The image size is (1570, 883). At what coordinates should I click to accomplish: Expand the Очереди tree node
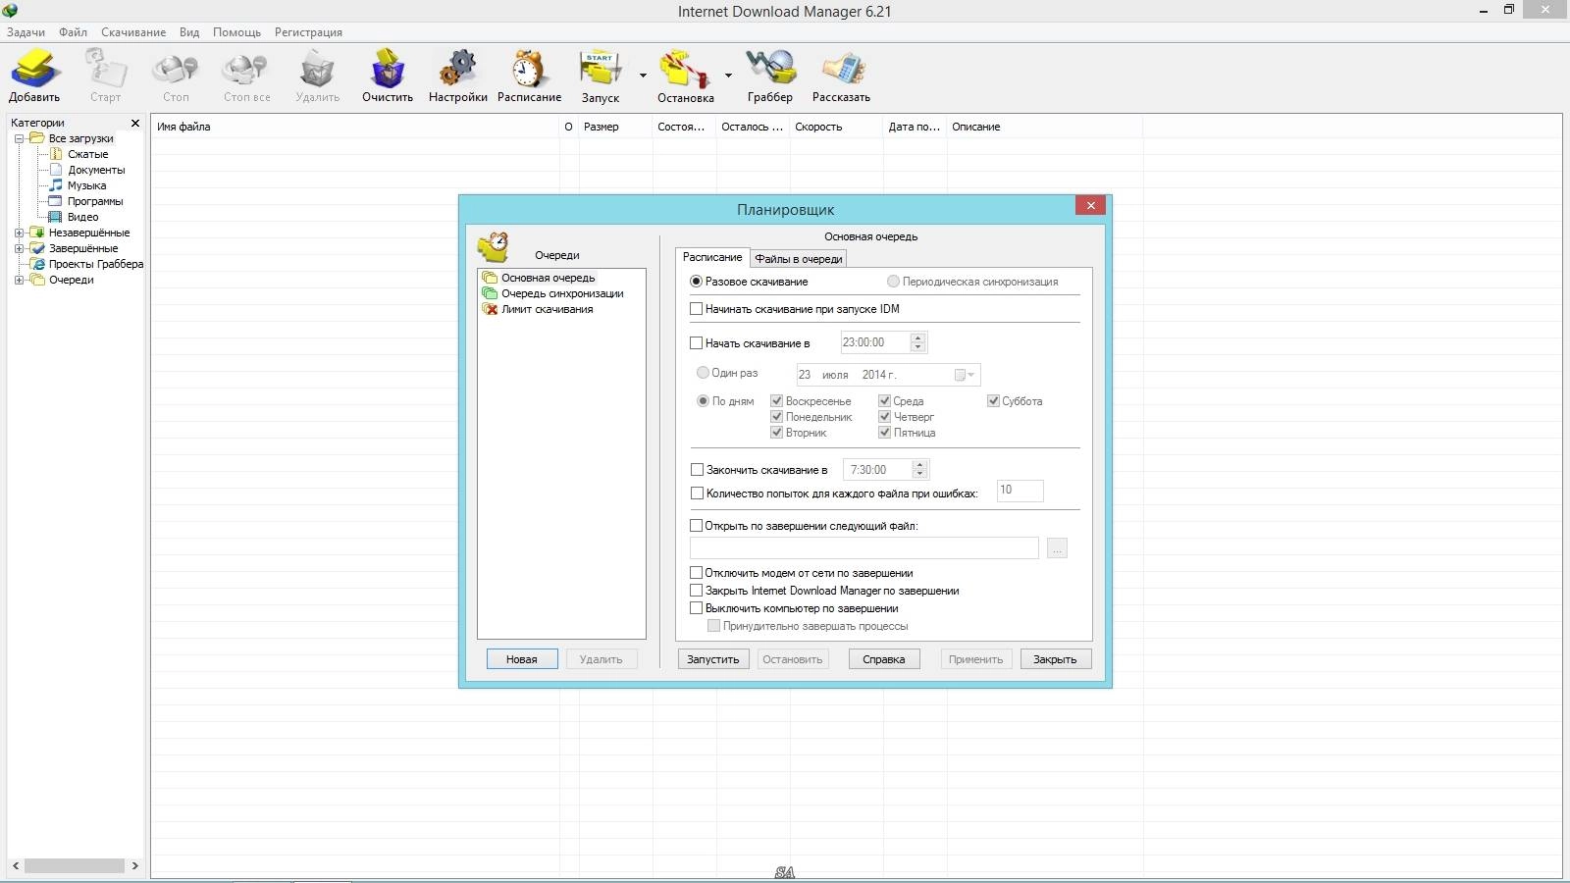[19, 280]
